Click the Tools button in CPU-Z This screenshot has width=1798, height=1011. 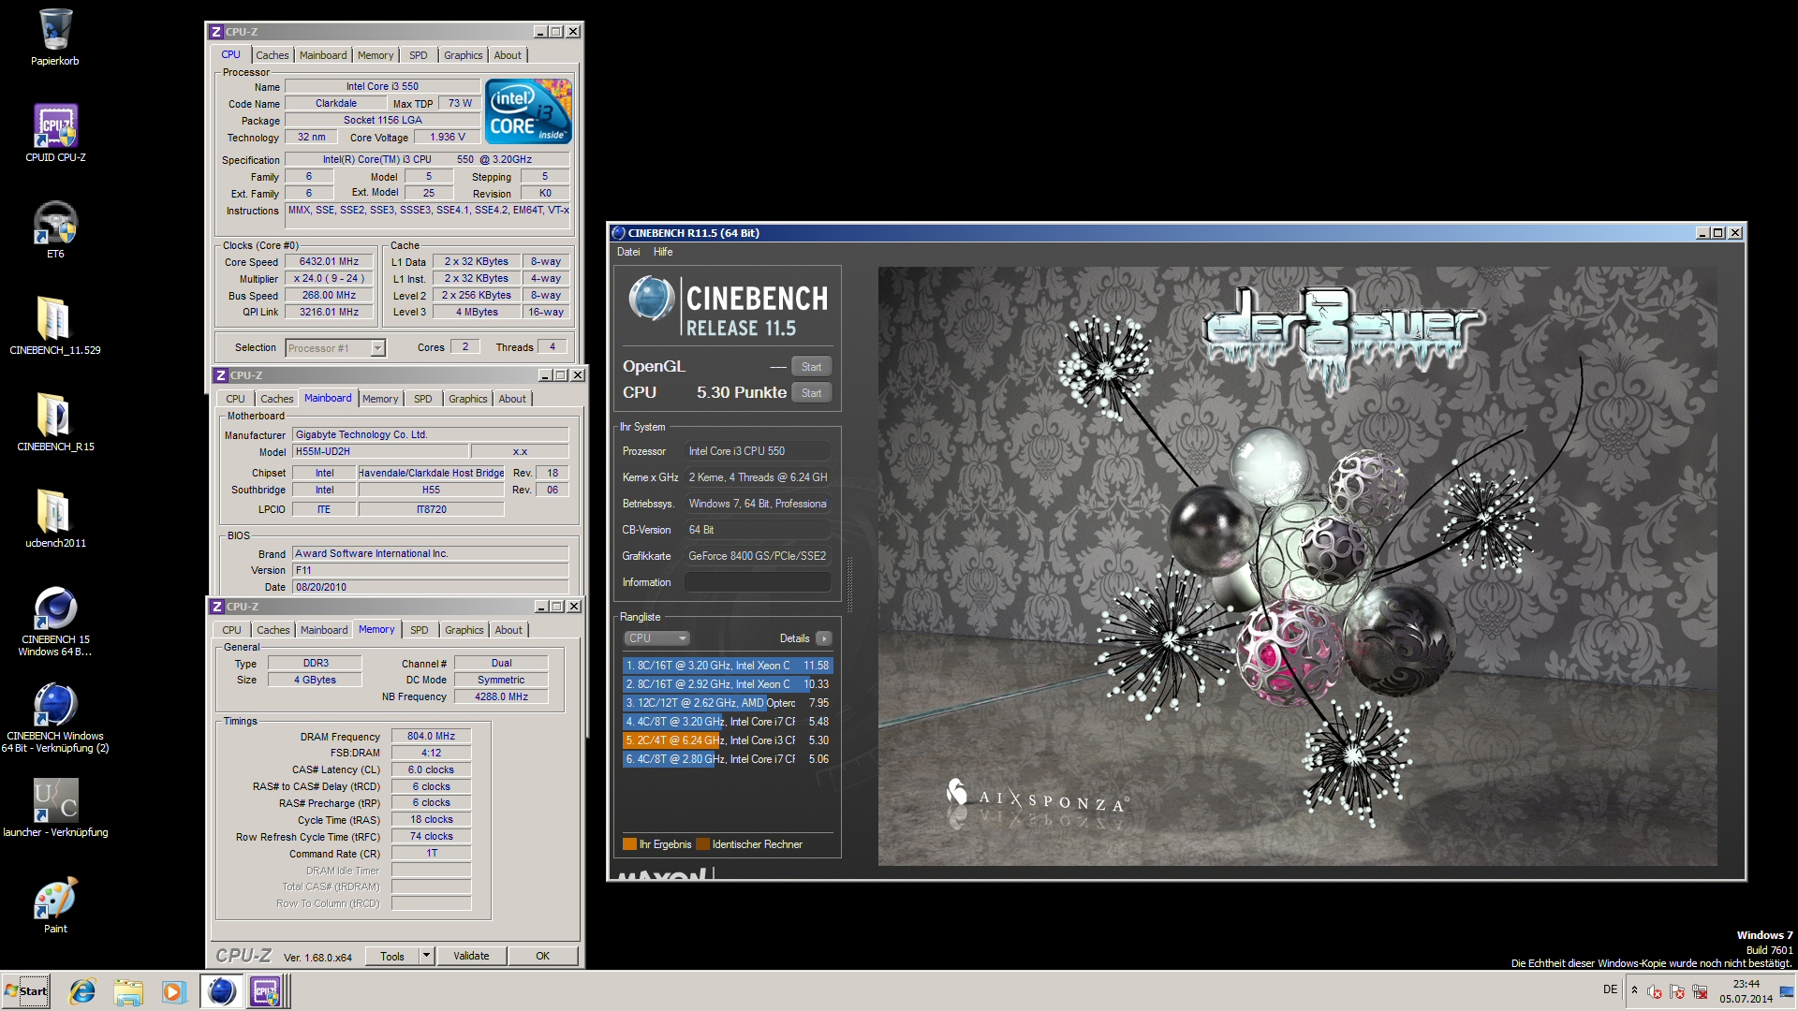(392, 956)
